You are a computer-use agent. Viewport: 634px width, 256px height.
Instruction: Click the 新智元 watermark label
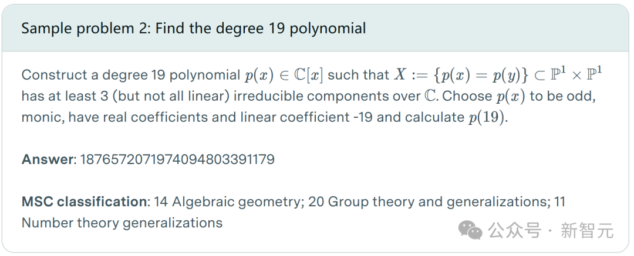click(587, 231)
